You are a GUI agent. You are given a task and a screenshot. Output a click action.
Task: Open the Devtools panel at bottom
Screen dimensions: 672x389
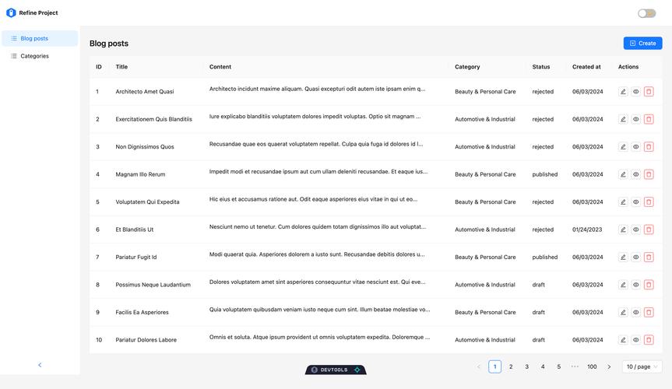pyautogui.click(x=336, y=370)
